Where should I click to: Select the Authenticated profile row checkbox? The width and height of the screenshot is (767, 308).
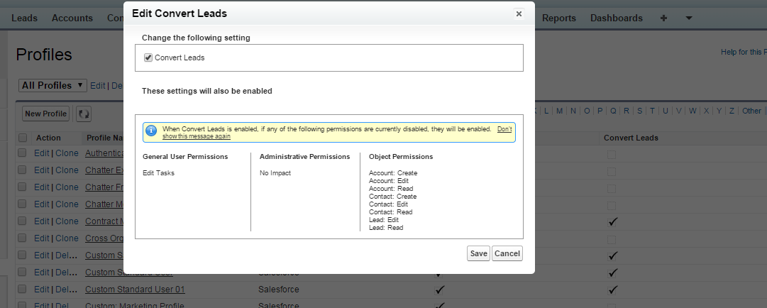(21, 153)
